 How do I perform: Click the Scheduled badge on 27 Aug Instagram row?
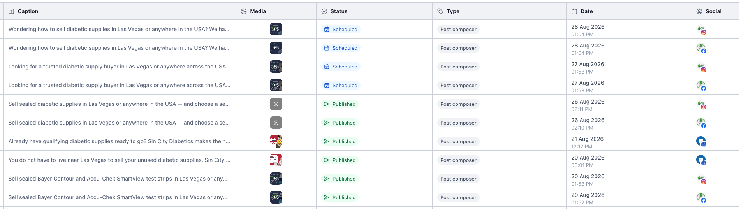click(341, 67)
